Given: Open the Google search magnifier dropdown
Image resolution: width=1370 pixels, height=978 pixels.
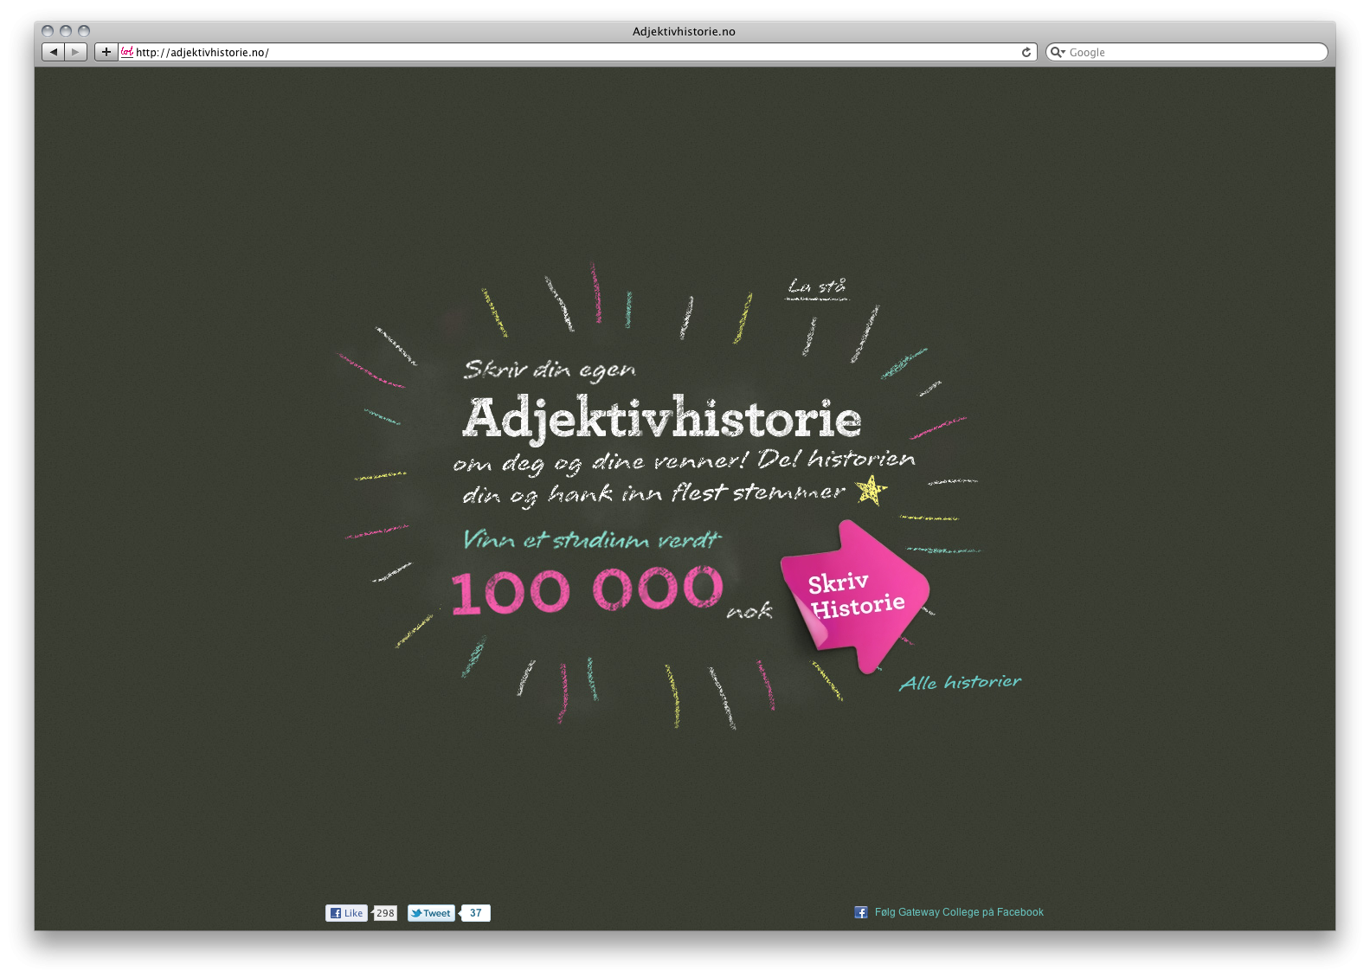Looking at the screenshot, I should (1058, 52).
